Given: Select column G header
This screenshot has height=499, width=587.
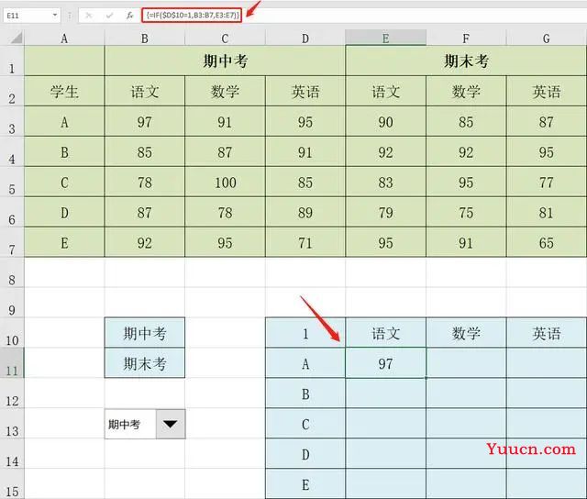Looking at the screenshot, I should tap(547, 39).
